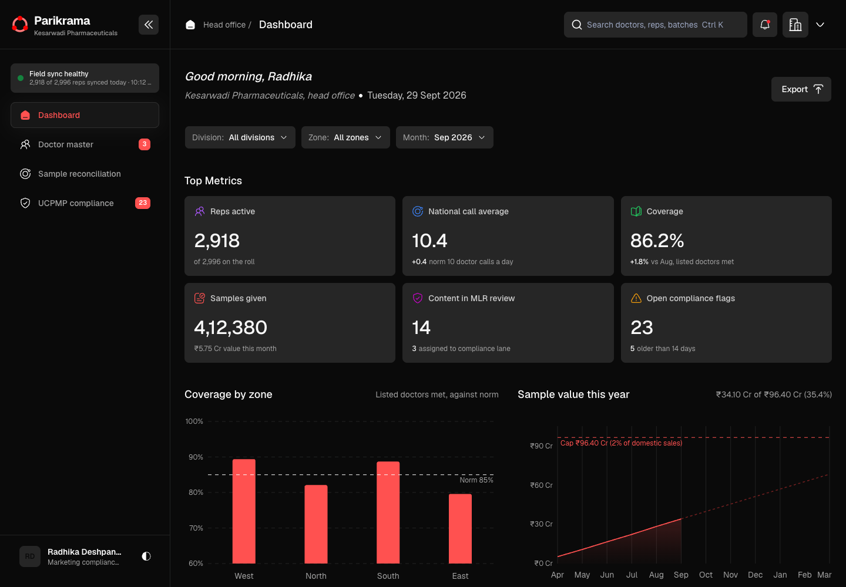Click the Samples given icon
The width and height of the screenshot is (846, 587).
[200, 298]
